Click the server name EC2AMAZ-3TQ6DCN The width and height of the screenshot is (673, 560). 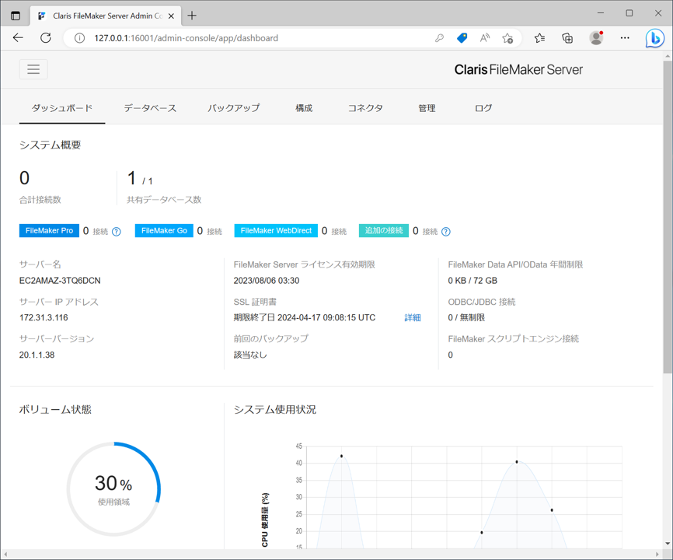click(60, 281)
